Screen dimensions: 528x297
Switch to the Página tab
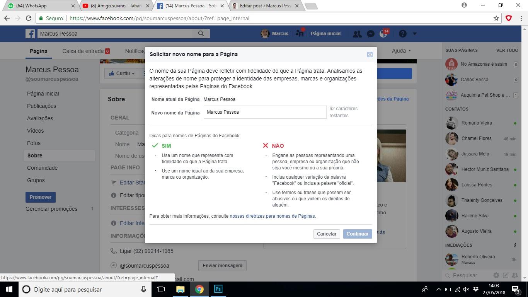(x=38, y=51)
